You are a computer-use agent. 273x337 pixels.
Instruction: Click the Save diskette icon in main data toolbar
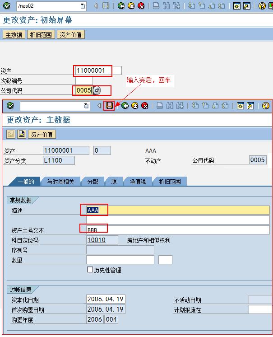(x=109, y=106)
